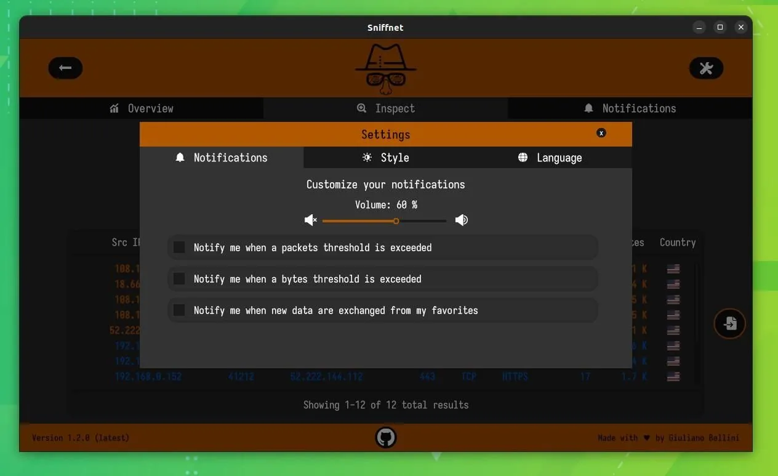Image resolution: width=778 pixels, height=476 pixels.
Task: Enable notification for exceeded packets threshold
Action: click(x=179, y=247)
